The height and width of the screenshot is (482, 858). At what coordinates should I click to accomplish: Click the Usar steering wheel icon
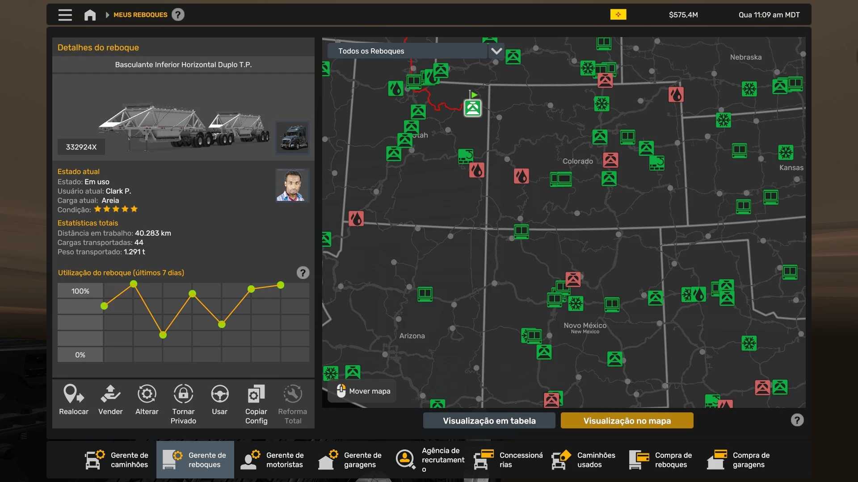(219, 394)
